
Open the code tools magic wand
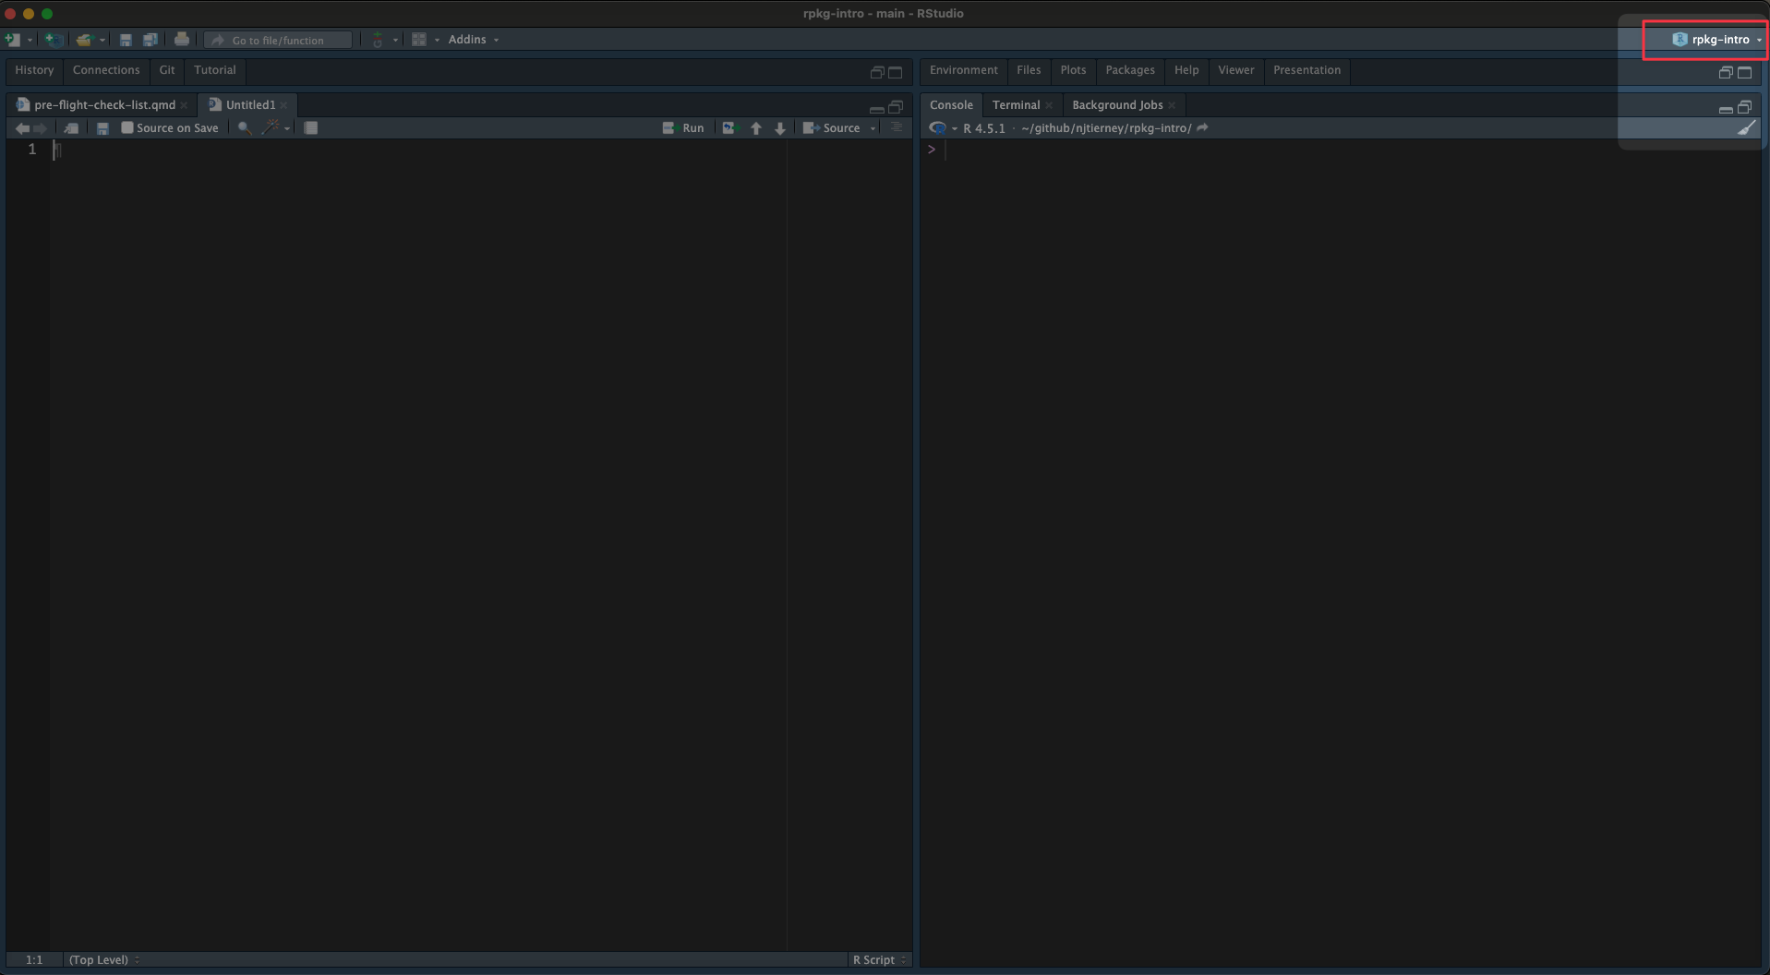click(271, 128)
